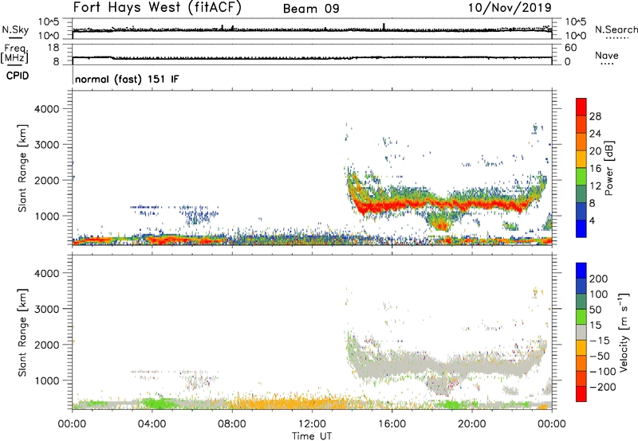Image resolution: width=638 pixels, height=441 pixels.
Task: Click the '08:00' time axis tick label
Action: tap(232, 424)
